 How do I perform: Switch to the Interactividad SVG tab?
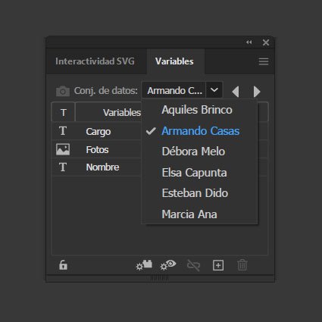point(95,61)
